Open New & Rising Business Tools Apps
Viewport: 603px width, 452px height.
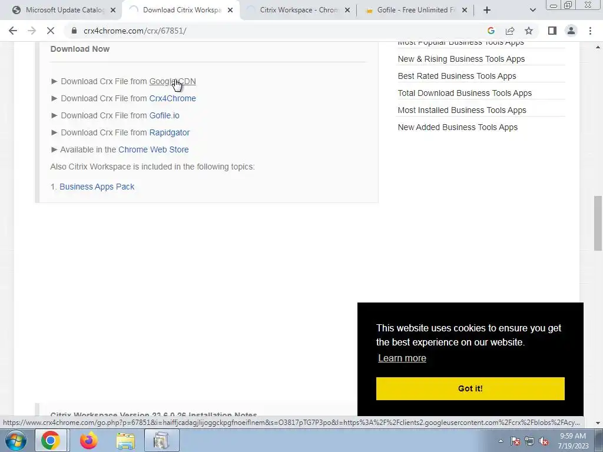[461, 59]
